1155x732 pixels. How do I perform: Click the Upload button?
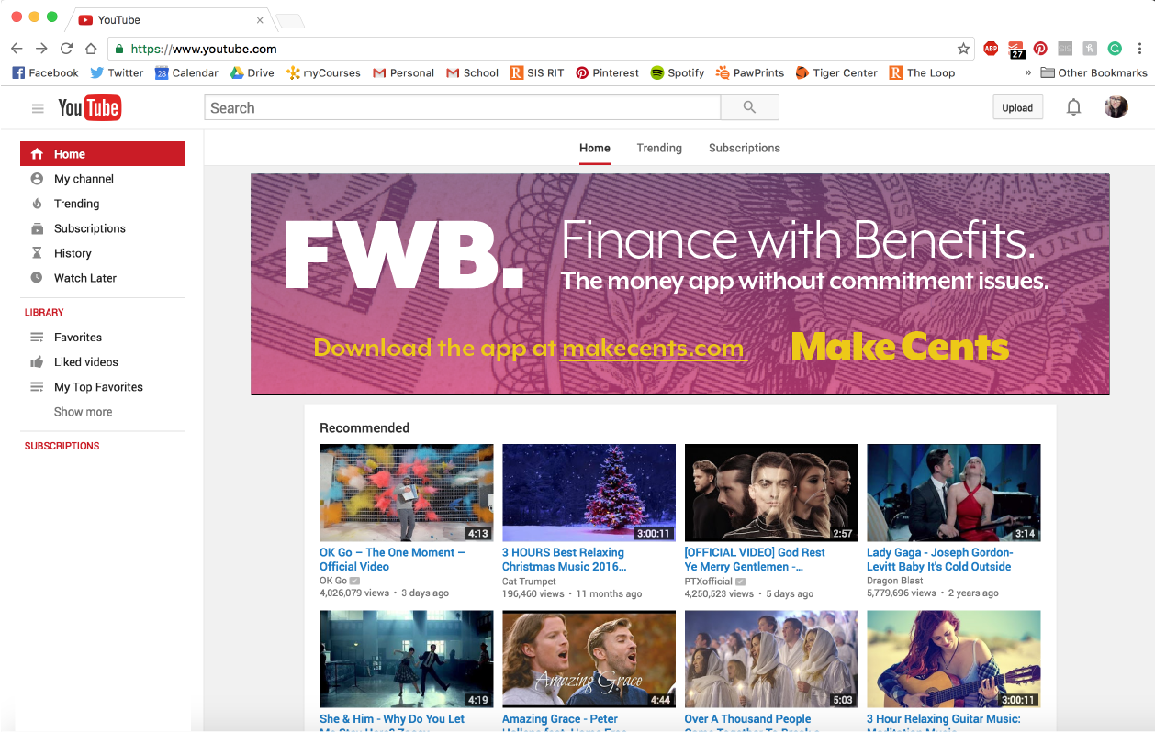tap(1017, 107)
